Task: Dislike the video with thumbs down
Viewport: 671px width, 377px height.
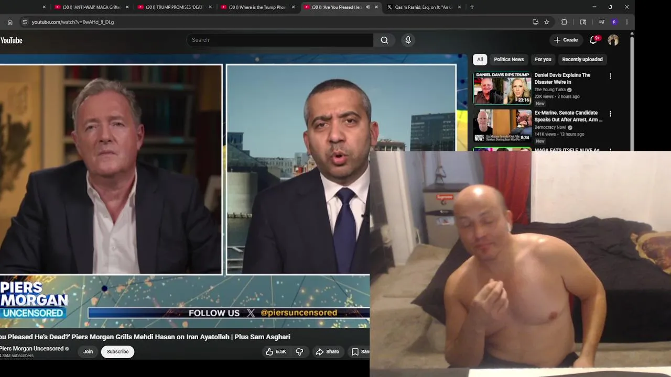Action: (299, 352)
